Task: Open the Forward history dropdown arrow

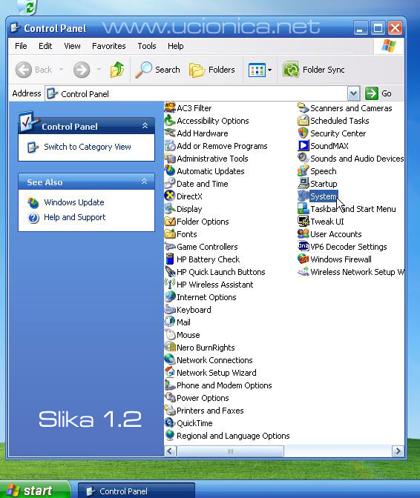Action: (99, 69)
